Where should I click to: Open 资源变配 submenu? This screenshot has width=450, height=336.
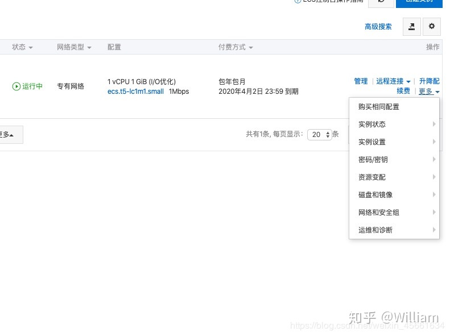(x=394, y=177)
